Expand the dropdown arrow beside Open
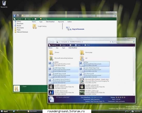Viewport: 142px width, 113px height. [x=82, y=45]
